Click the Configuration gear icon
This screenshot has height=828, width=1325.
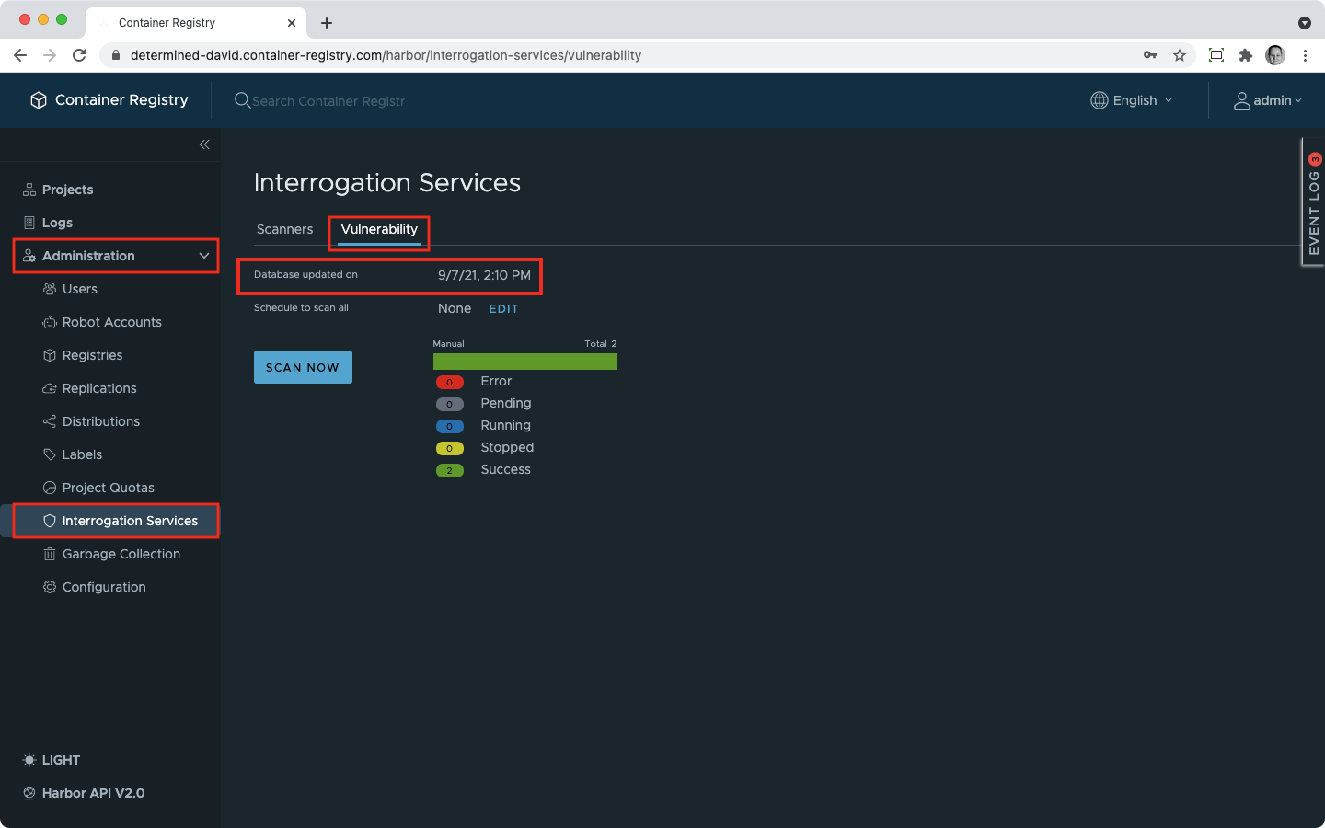click(x=50, y=587)
